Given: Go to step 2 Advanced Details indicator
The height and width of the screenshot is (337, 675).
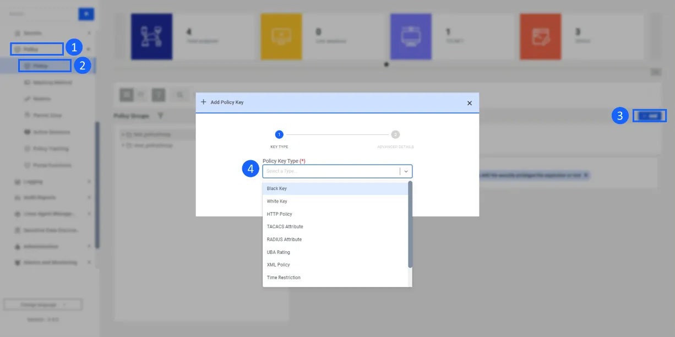Looking at the screenshot, I should click(395, 134).
